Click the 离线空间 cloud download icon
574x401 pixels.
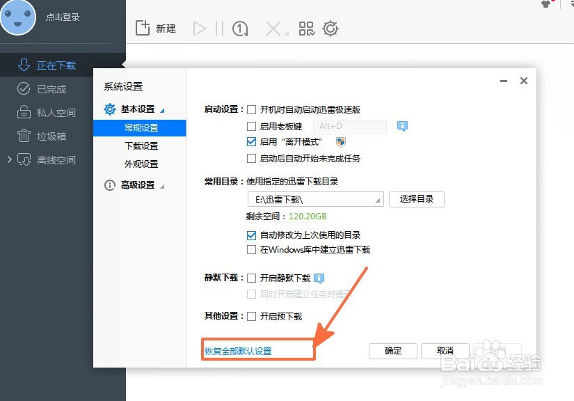24,159
